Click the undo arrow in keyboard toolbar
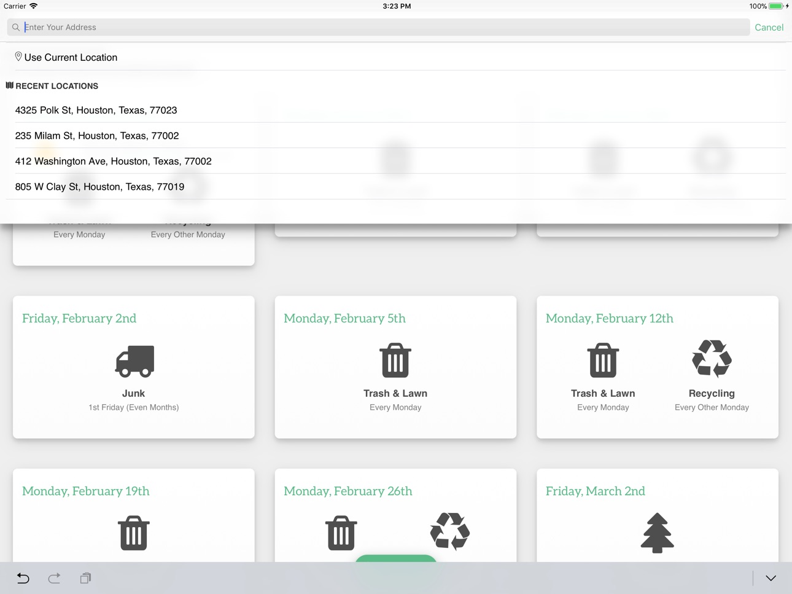Image resolution: width=792 pixels, height=594 pixels. click(x=23, y=578)
